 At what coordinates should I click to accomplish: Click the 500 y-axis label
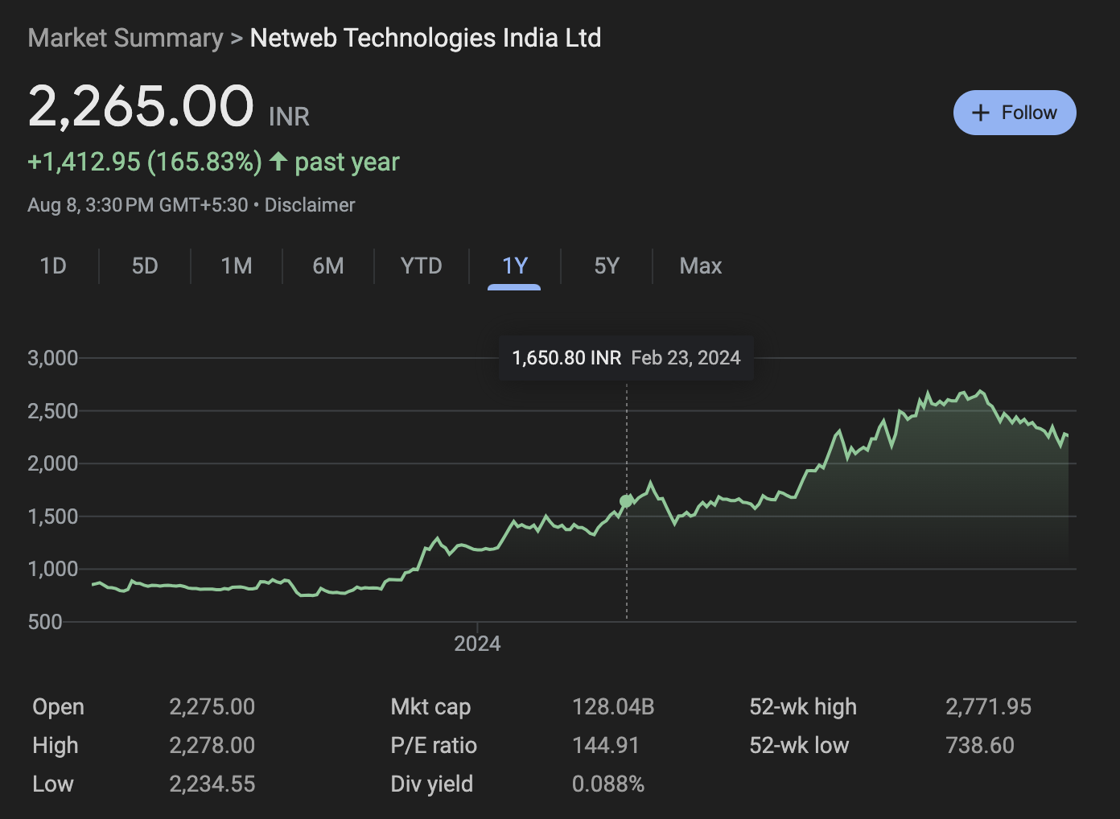[x=45, y=622]
